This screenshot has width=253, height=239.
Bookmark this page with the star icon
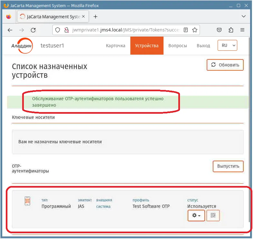(x=195, y=30)
